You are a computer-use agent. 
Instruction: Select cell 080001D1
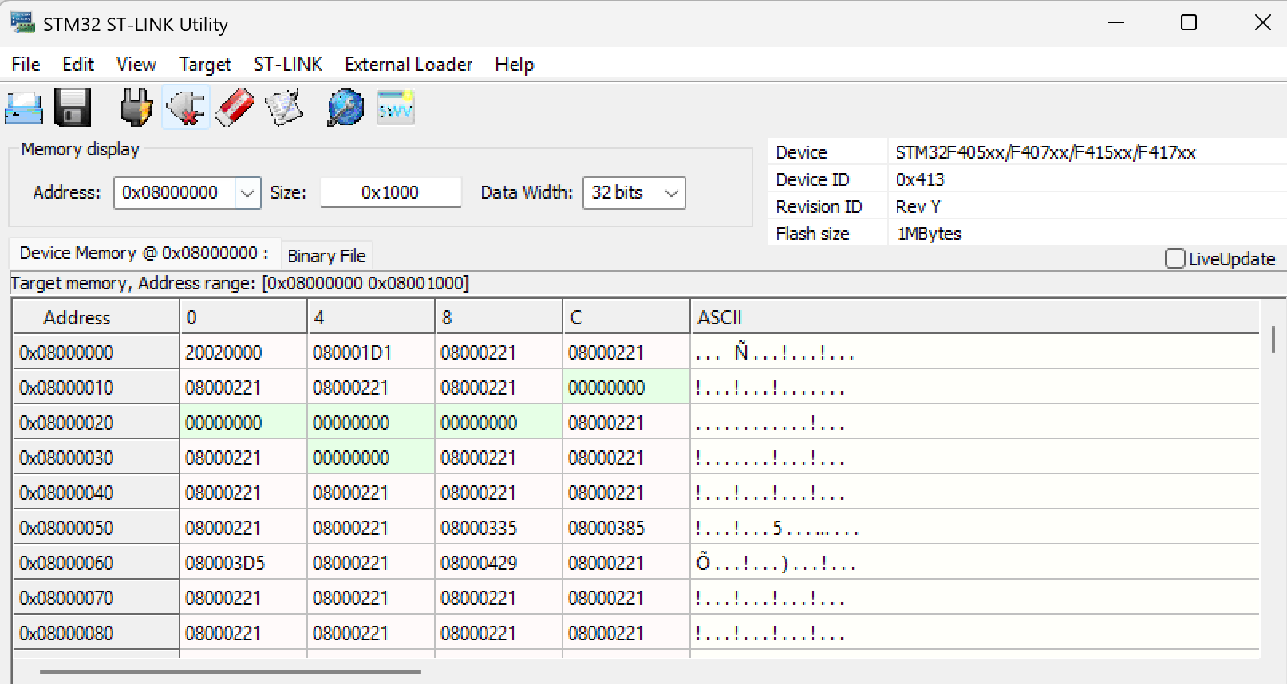point(371,352)
